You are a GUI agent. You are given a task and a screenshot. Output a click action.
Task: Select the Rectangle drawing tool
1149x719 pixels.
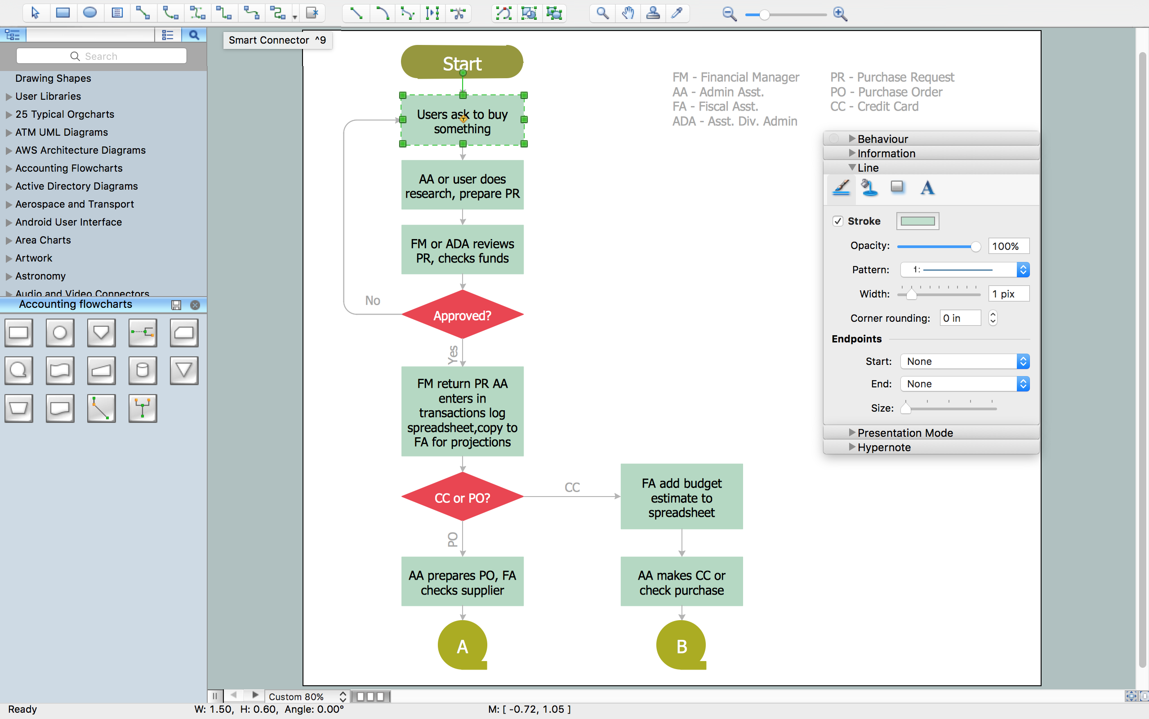tap(63, 13)
